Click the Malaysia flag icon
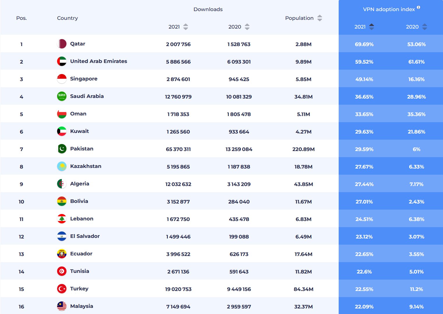443x314 pixels. (x=62, y=306)
